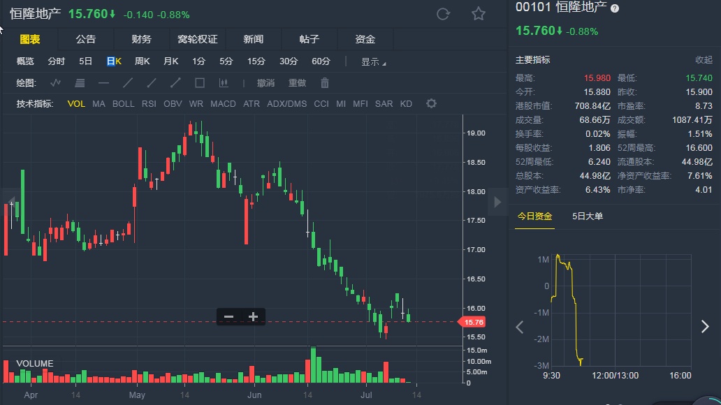Delete drawings with the trash icon
Viewport: 721px width, 405px height.
[x=325, y=83]
